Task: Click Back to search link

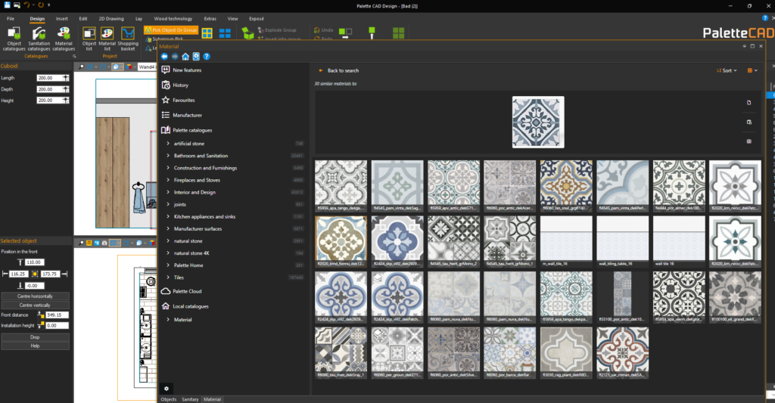Action: 342,70
